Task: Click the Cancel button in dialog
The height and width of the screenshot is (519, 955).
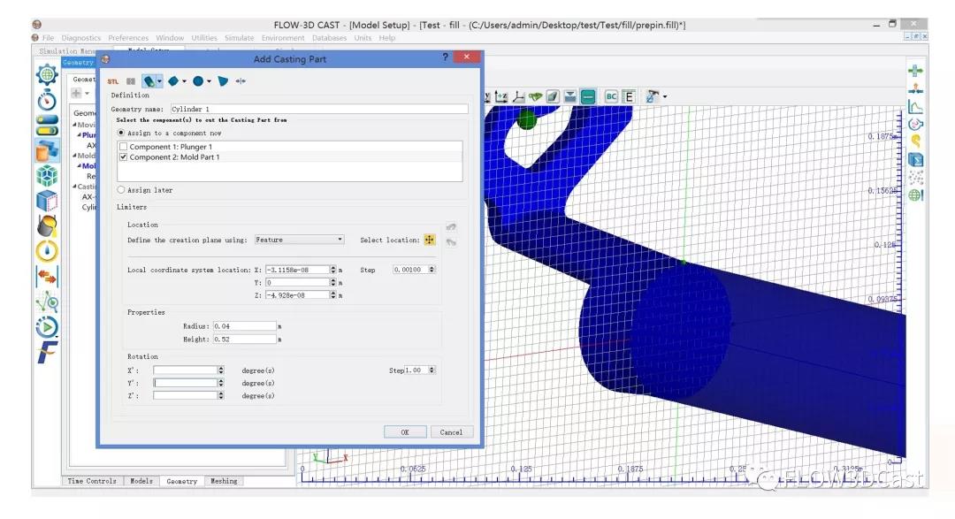Action: [x=451, y=432]
